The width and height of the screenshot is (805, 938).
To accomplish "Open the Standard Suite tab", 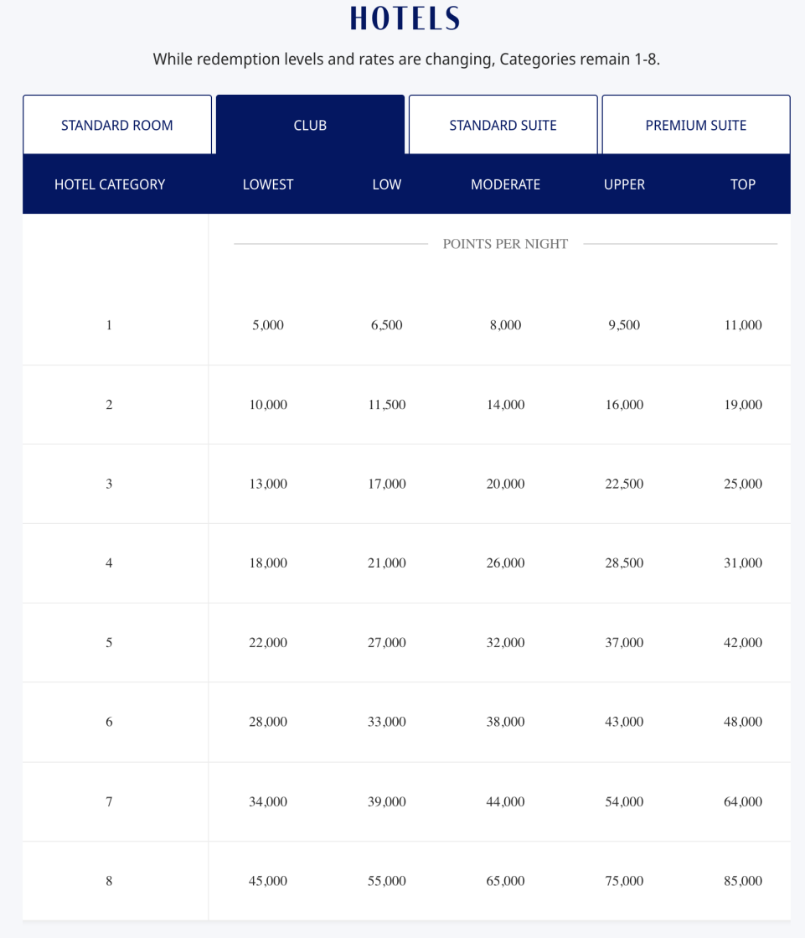I will pyautogui.click(x=503, y=126).
